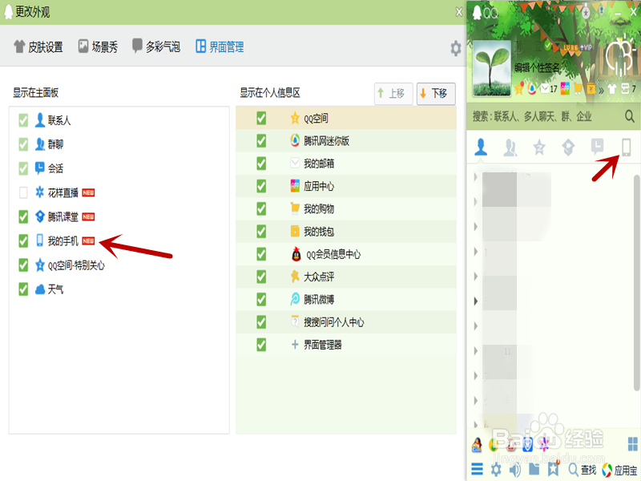Open mailbox icon showing 17 in QQ panel

[549, 88]
